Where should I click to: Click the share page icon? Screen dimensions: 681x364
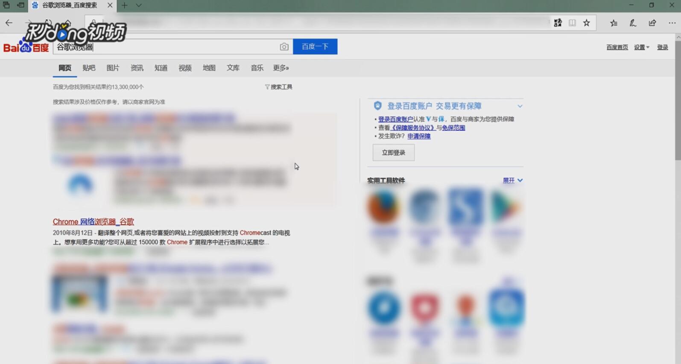click(652, 23)
